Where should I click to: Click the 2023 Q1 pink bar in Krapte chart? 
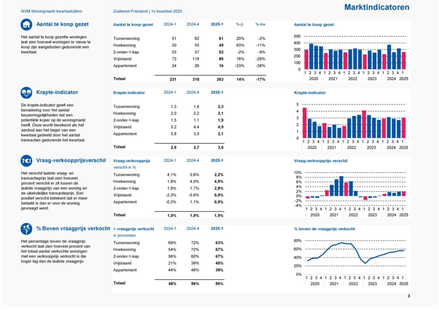(x=364, y=125)
